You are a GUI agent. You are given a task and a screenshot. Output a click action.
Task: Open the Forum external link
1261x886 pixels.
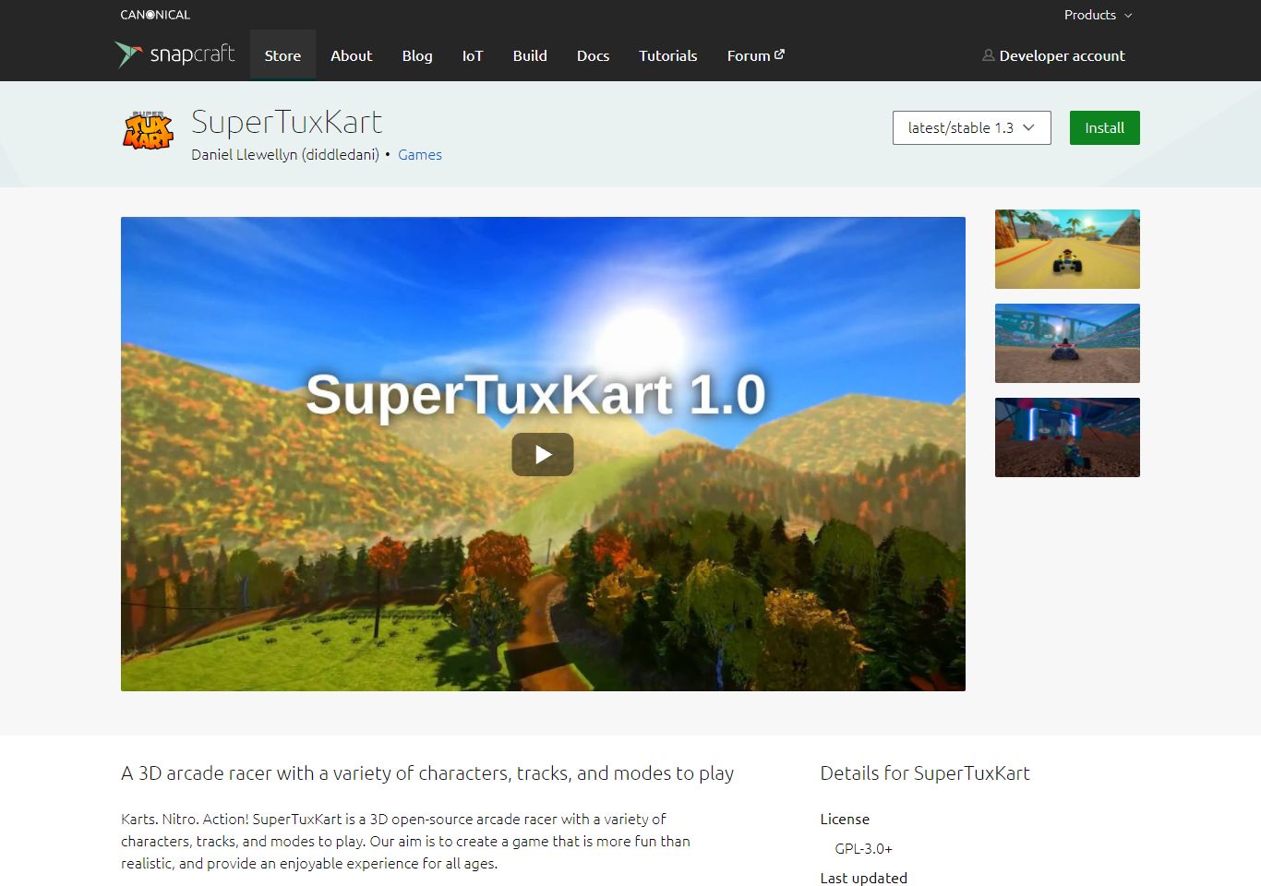pos(755,55)
